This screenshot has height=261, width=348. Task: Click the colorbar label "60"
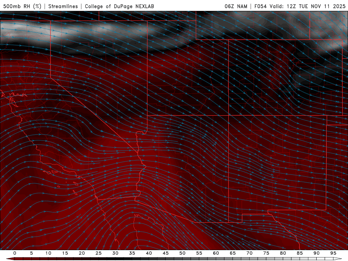[216, 253]
